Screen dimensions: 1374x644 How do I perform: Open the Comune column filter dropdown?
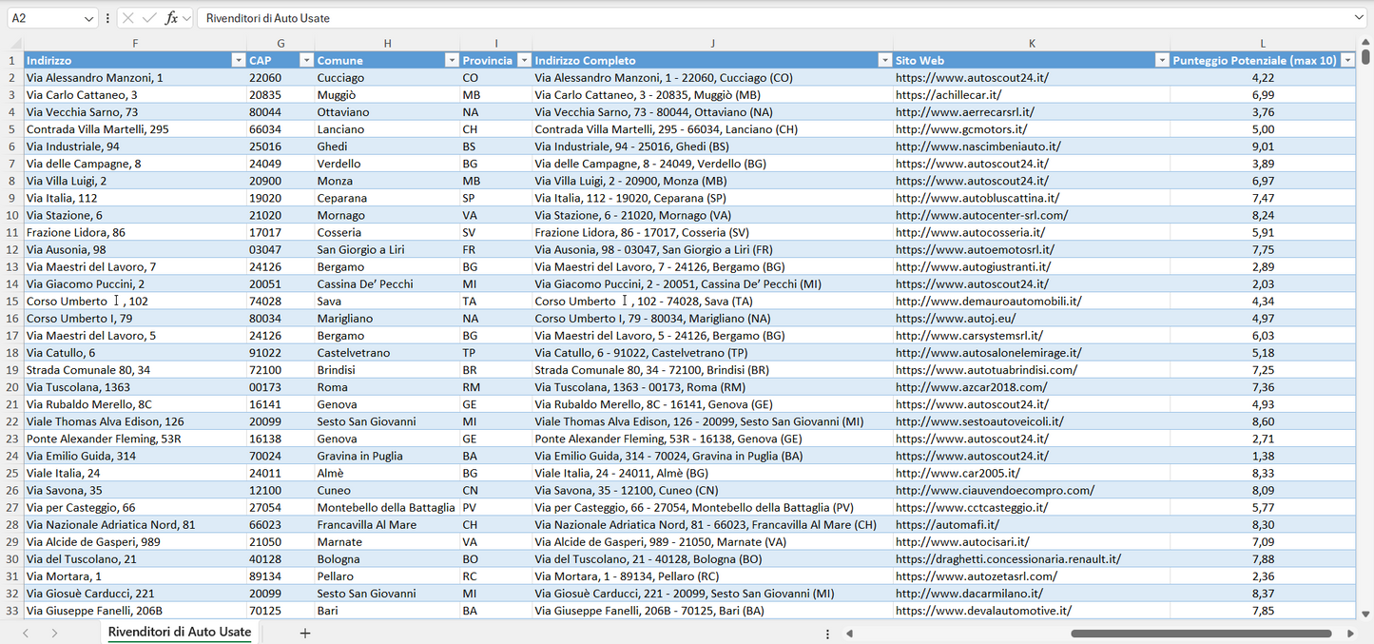click(452, 60)
